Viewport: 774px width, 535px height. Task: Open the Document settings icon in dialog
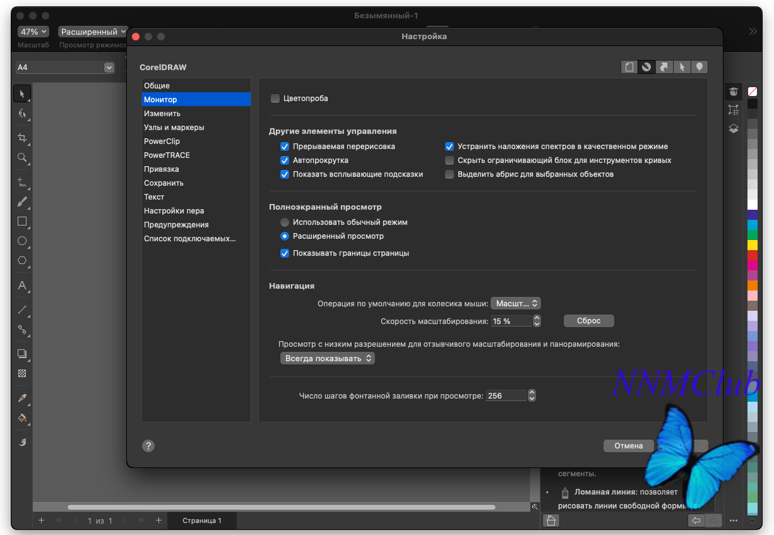click(629, 67)
